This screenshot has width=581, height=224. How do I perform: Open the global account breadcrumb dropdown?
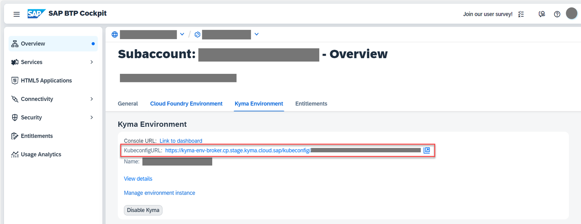click(x=182, y=34)
